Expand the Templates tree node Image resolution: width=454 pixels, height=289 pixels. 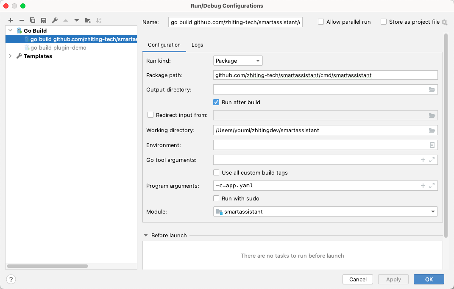coord(11,56)
